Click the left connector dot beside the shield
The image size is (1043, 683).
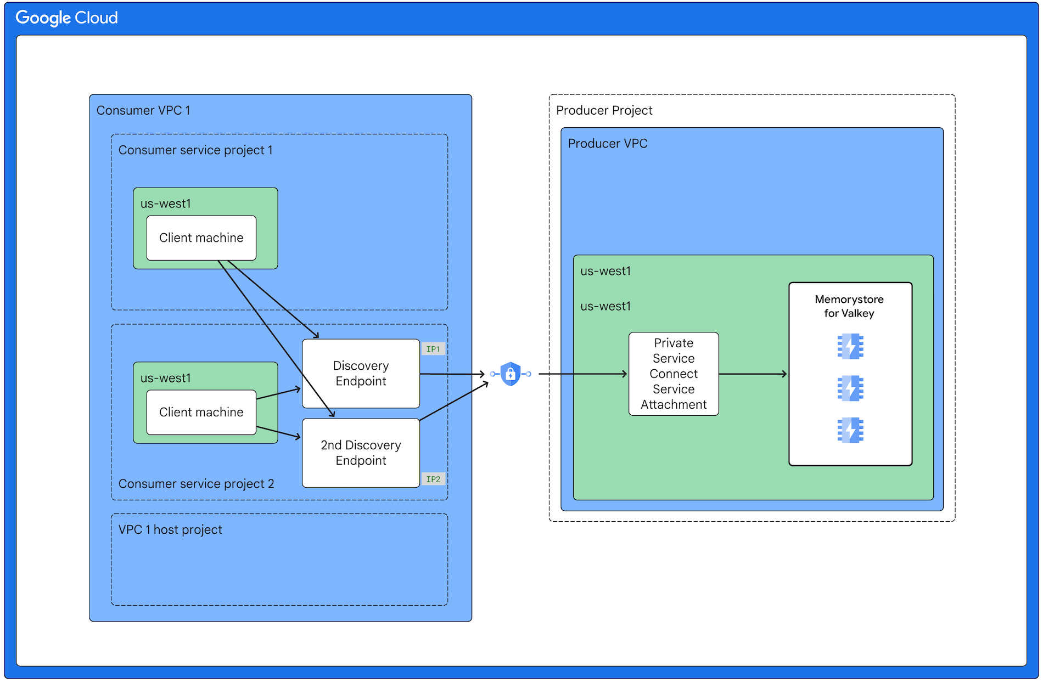pyautogui.click(x=492, y=374)
